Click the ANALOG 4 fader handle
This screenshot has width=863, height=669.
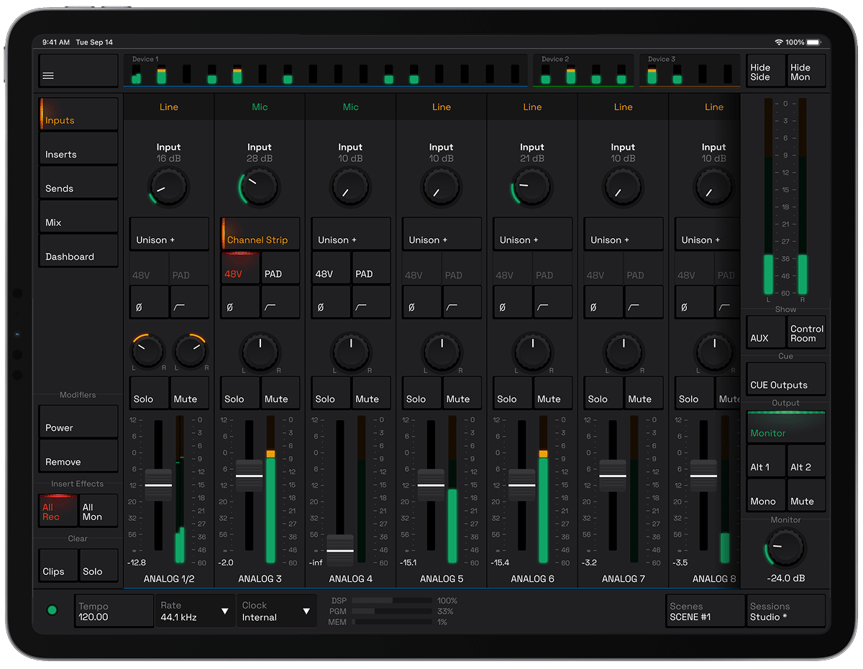(340, 550)
